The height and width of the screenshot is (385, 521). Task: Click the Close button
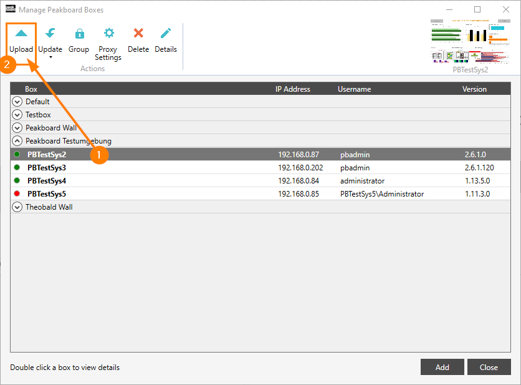click(x=489, y=367)
